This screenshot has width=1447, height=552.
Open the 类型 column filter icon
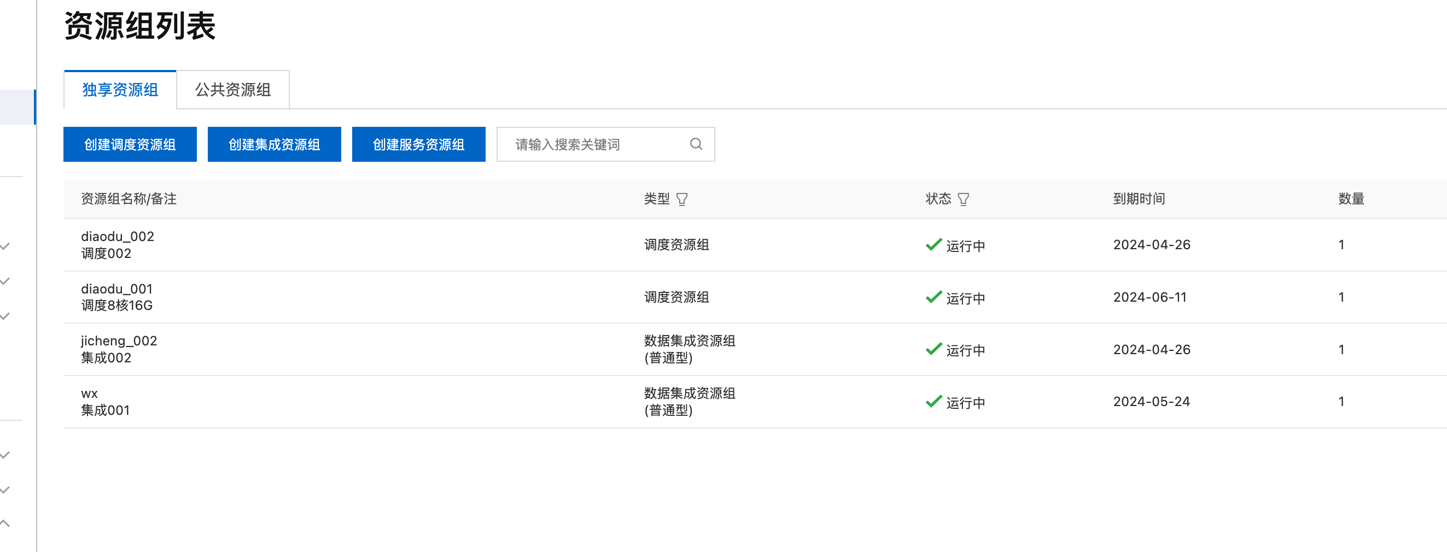point(682,199)
